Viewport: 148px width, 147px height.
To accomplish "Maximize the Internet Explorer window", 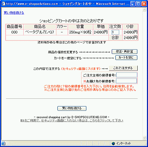I will [138, 4].
